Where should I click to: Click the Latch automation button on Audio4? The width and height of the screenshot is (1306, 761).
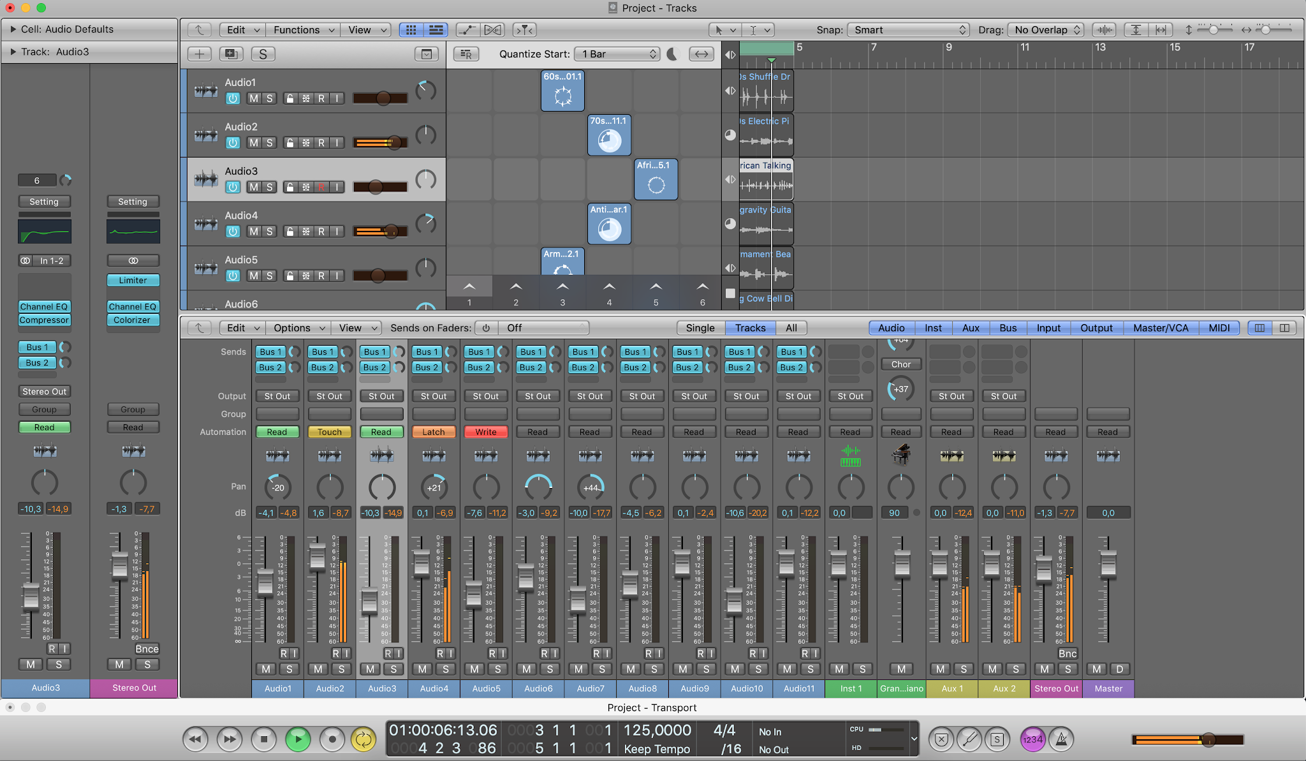click(x=434, y=432)
